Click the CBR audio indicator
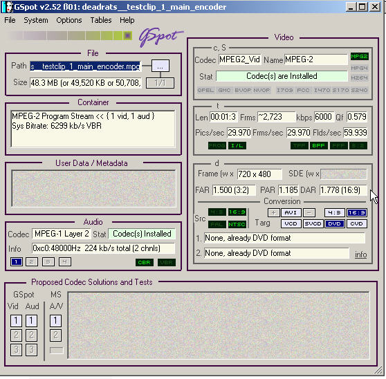The image size is (386, 379). [145, 262]
